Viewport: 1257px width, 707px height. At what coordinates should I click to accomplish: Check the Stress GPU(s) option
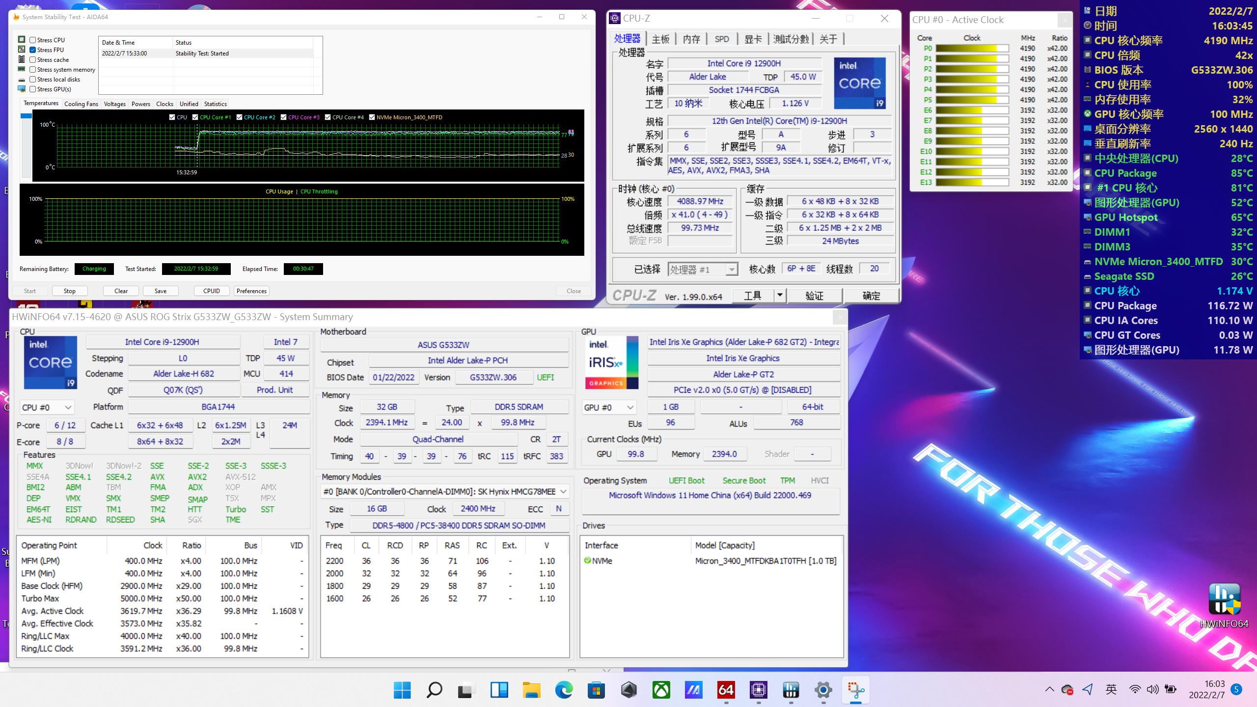coord(32,89)
